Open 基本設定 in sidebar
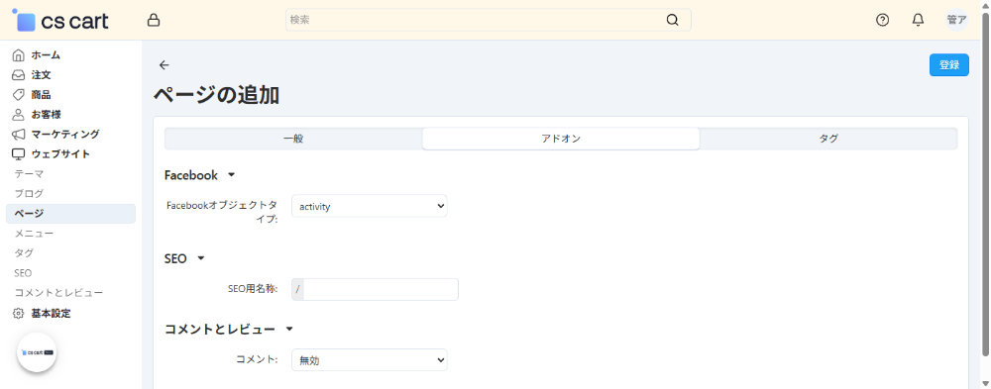991x389 pixels. [x=52, y=313]
